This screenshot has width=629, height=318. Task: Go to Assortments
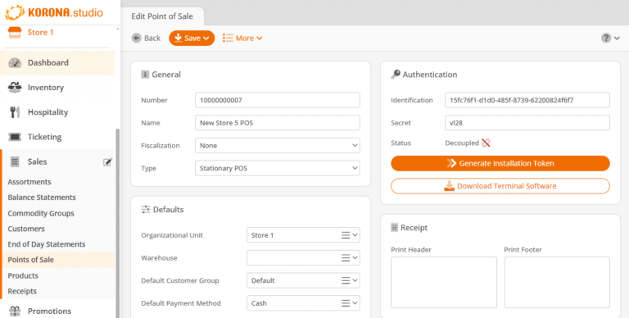click(29, 182)
